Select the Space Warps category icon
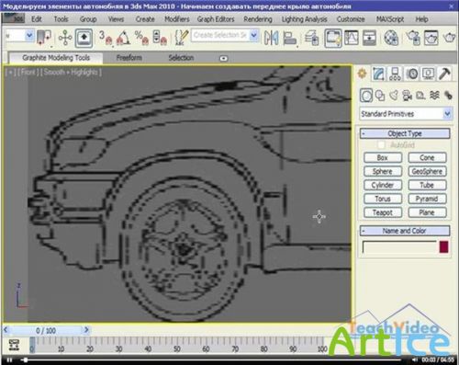 tap(434, 96)
